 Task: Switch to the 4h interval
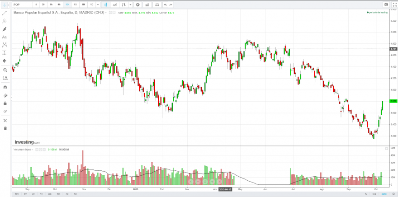coord(59,5)
